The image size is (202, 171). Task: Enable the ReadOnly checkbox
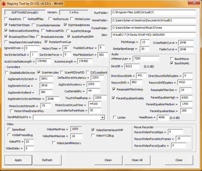(6, 19)
